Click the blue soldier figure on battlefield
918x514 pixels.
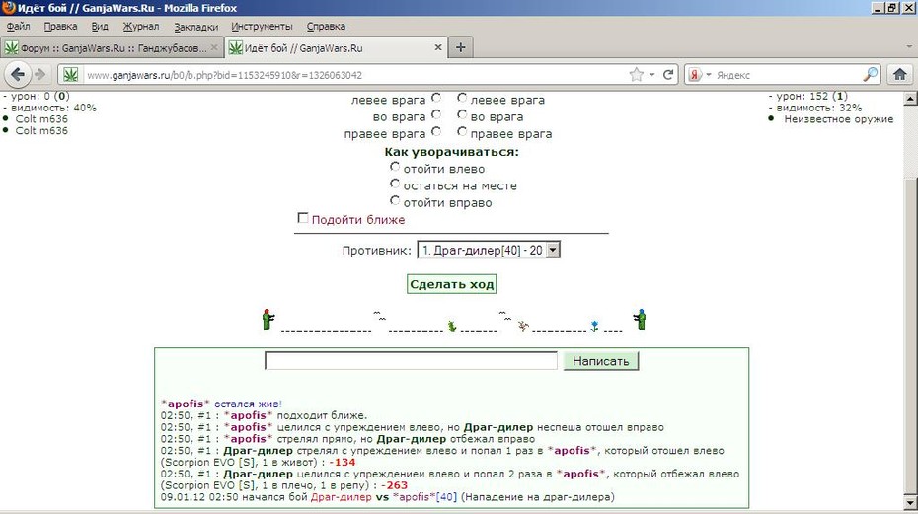click(x=640, y=320)
